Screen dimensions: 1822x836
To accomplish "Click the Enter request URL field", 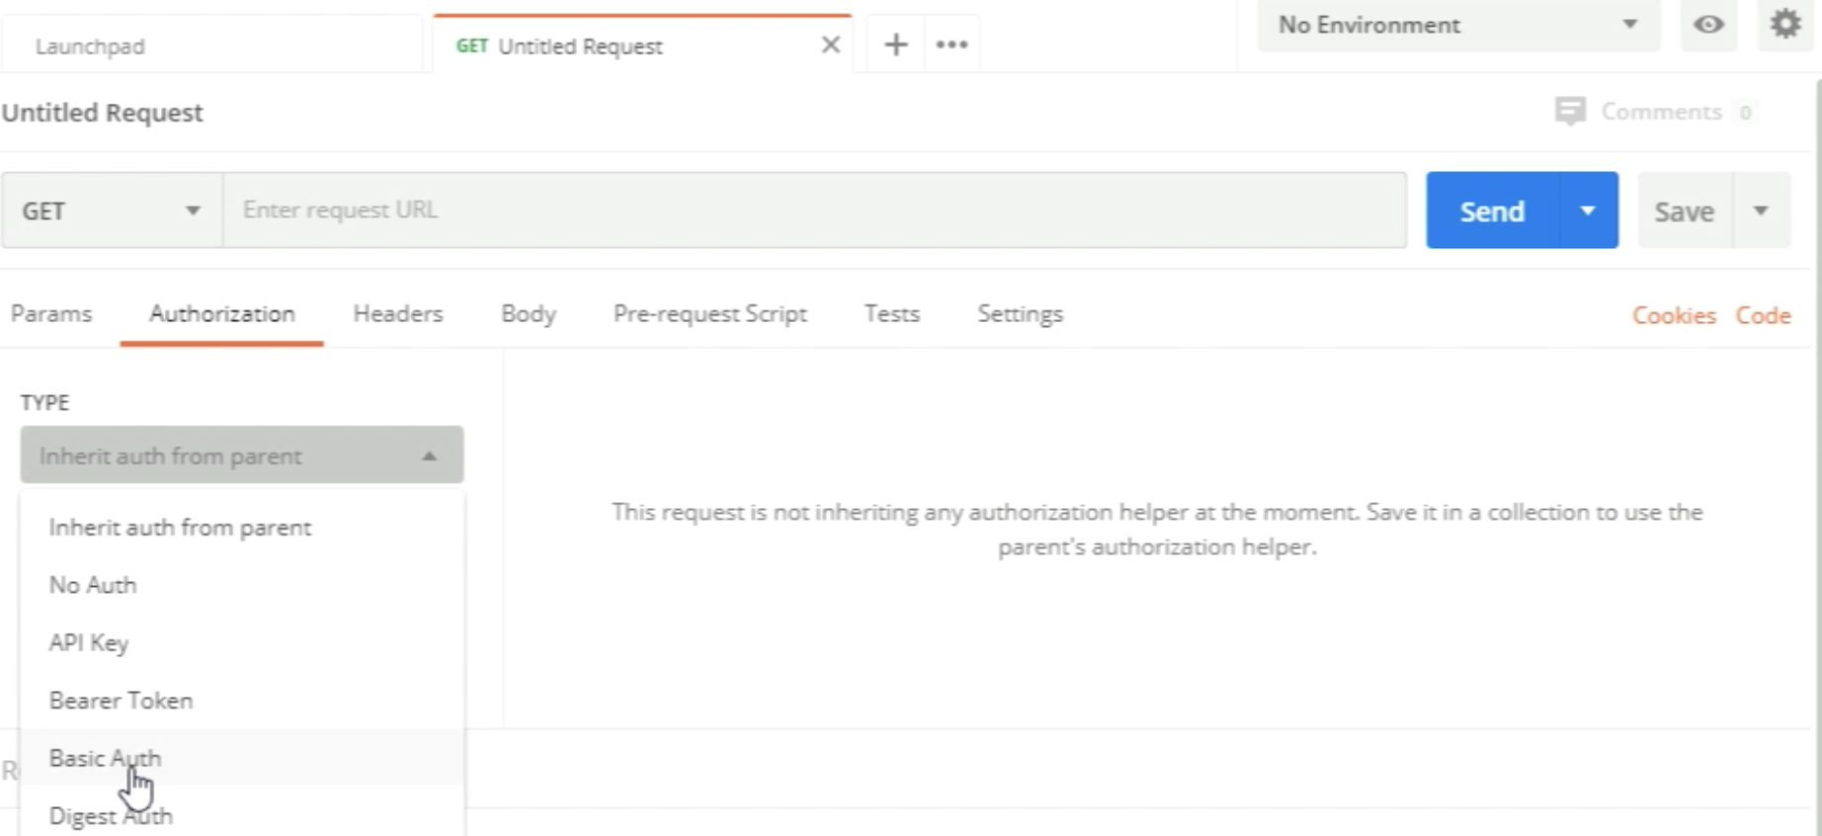I will click(x=814, y=210).
